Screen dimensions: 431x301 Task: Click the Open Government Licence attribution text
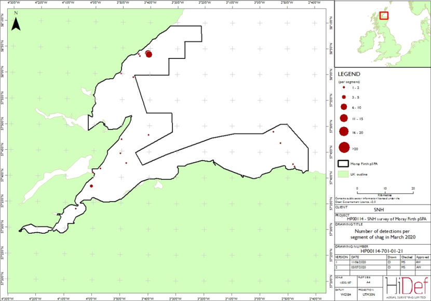point(367,200)
